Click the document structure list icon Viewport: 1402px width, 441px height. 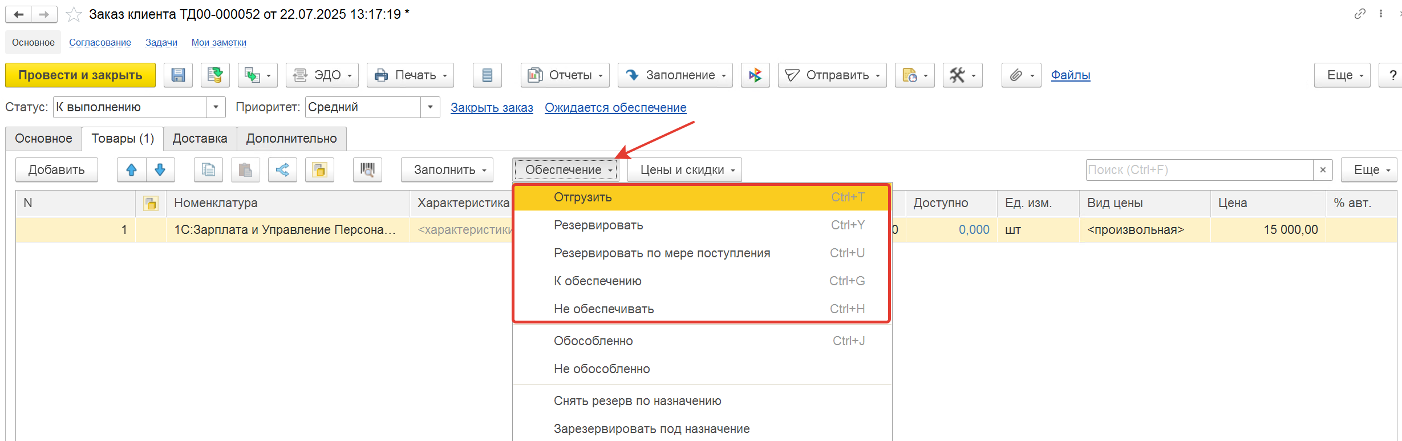coord(487,75)
